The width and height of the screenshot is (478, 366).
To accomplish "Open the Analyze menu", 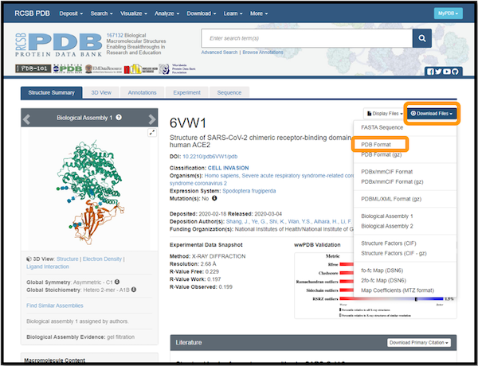I will pos(167,14).
